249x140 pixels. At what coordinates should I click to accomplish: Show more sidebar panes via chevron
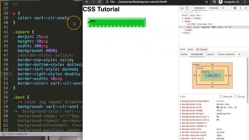point(239,54)
